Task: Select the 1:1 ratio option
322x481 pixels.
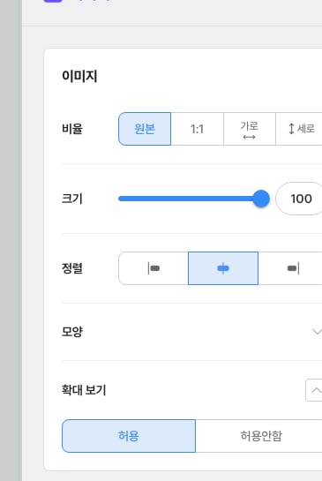Action: coord(197,129)
